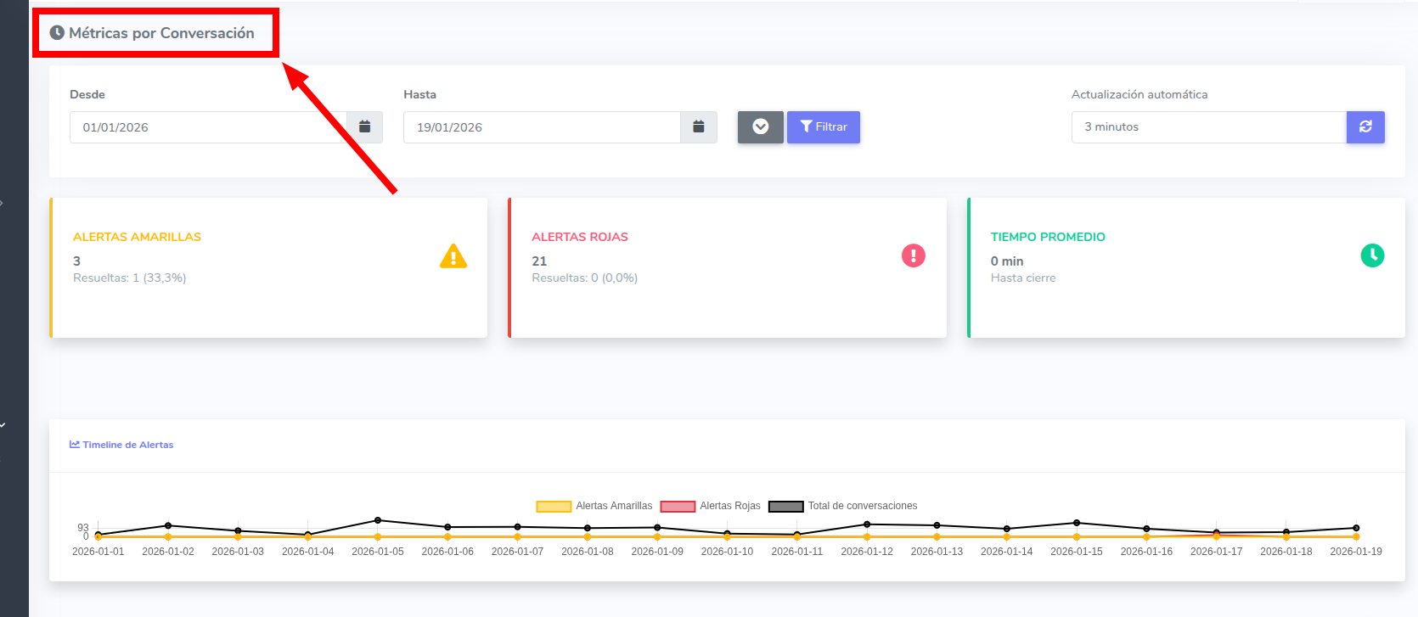Open the Desde date calendar picker icon
Image resolution: width=1418 pixels, height=617 pixels.
[x=364, y=127]
